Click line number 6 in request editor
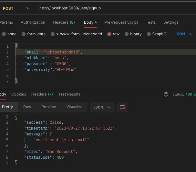Image resolution: width=196 pixels, height=172 pixels. (x=7, y=75)
